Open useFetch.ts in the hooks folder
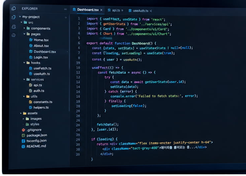Viewport: 246px width, 176px height. (x=42, y=68)
